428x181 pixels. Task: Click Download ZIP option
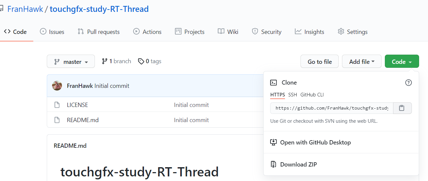(x=299, y=165)
